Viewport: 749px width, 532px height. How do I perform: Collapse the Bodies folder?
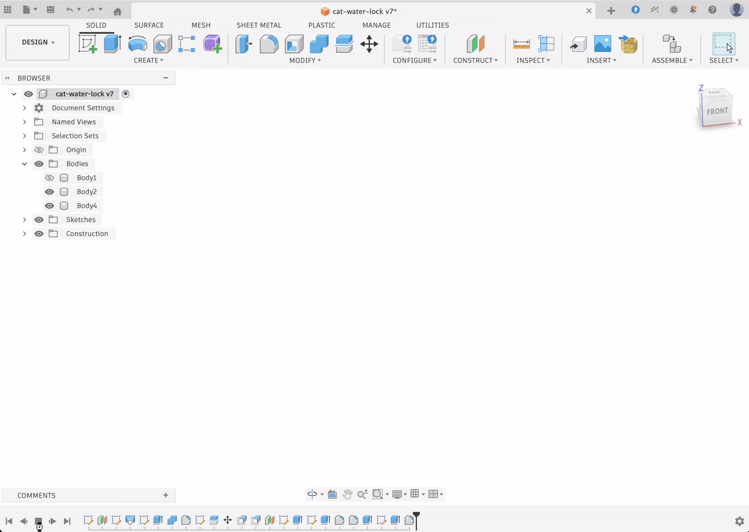(x=24, y=164)
